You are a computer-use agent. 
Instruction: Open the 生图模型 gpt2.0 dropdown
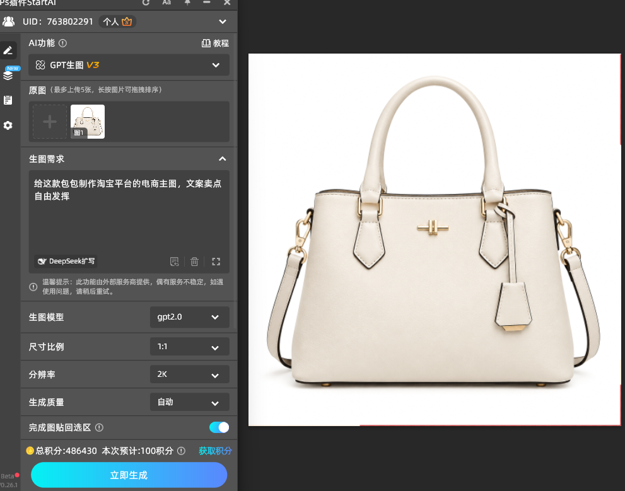189,317
